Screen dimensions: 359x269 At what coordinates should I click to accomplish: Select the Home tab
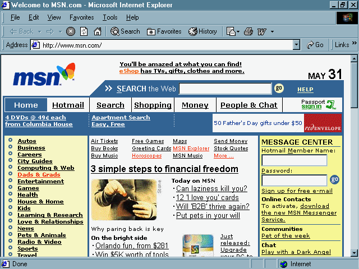coord(26,105)
